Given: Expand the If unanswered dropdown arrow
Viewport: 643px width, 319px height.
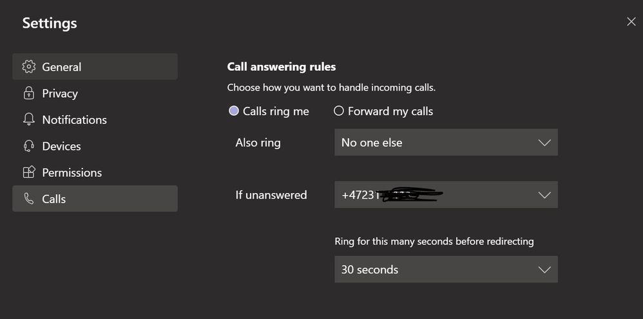Looking at the screenshot, I should (x=544, y=195).
